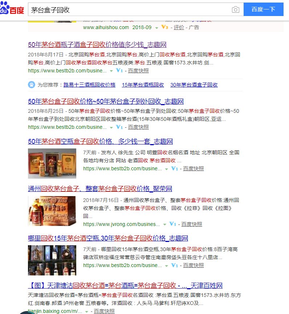The width and height of the screenshot is (289, 314).
Task: Click the paw icon beside 为您推荐
Action: pos(32,85)
